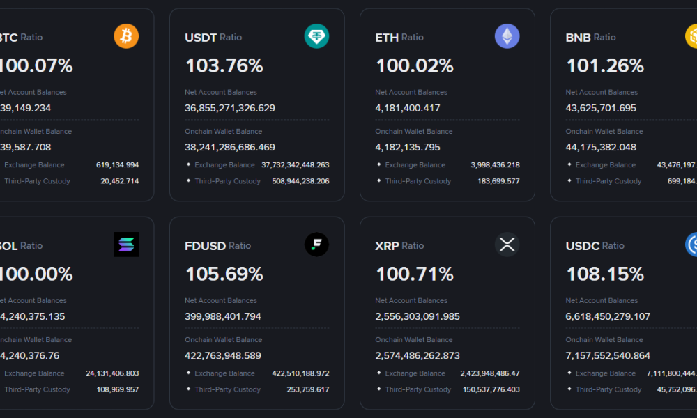Select the FDUSD 105.69% ratio value
Screen dimensions: 697x418
pos(224,274)
